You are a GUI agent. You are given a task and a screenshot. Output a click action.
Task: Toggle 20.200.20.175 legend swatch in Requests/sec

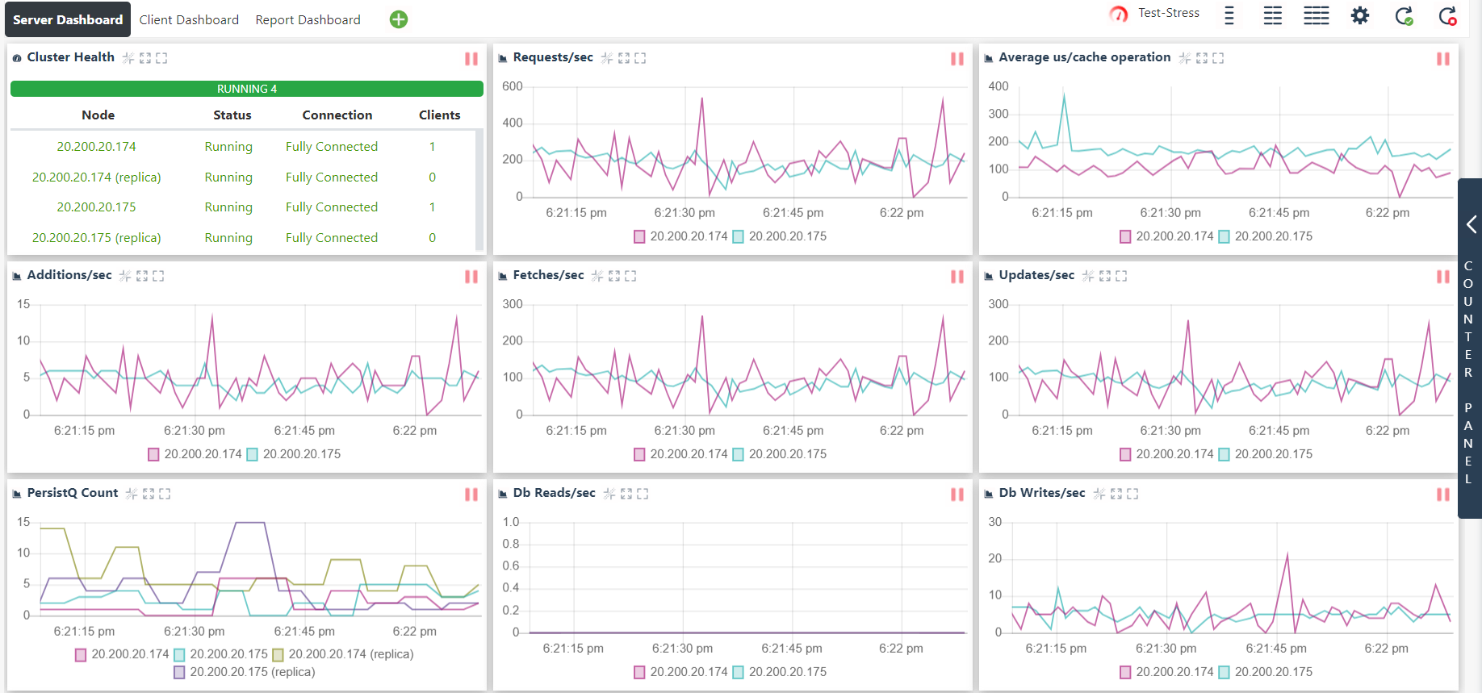coord(738,236)
